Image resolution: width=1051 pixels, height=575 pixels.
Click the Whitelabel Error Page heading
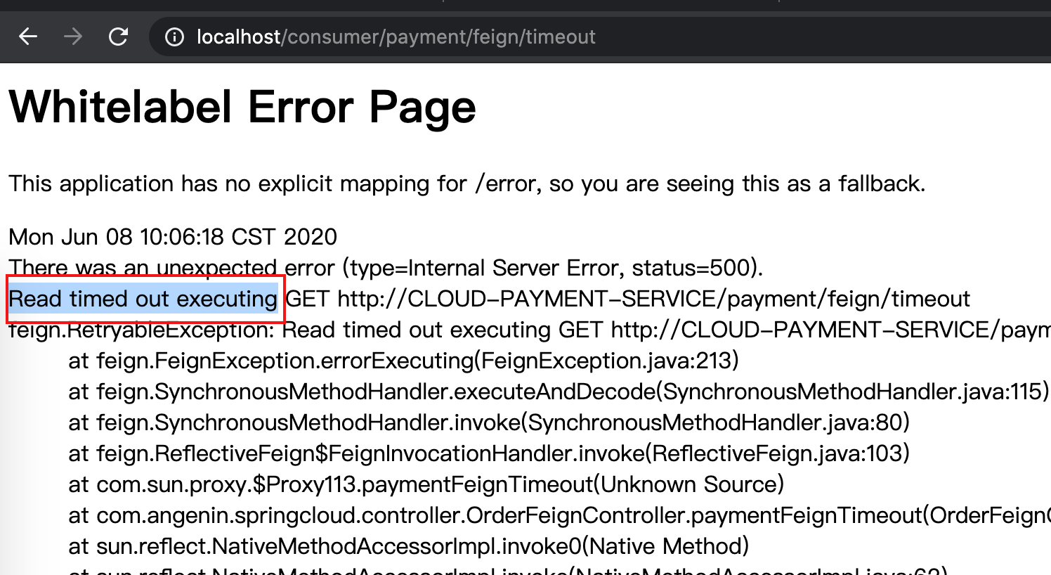pyautogui.click(x=242, y=108)
